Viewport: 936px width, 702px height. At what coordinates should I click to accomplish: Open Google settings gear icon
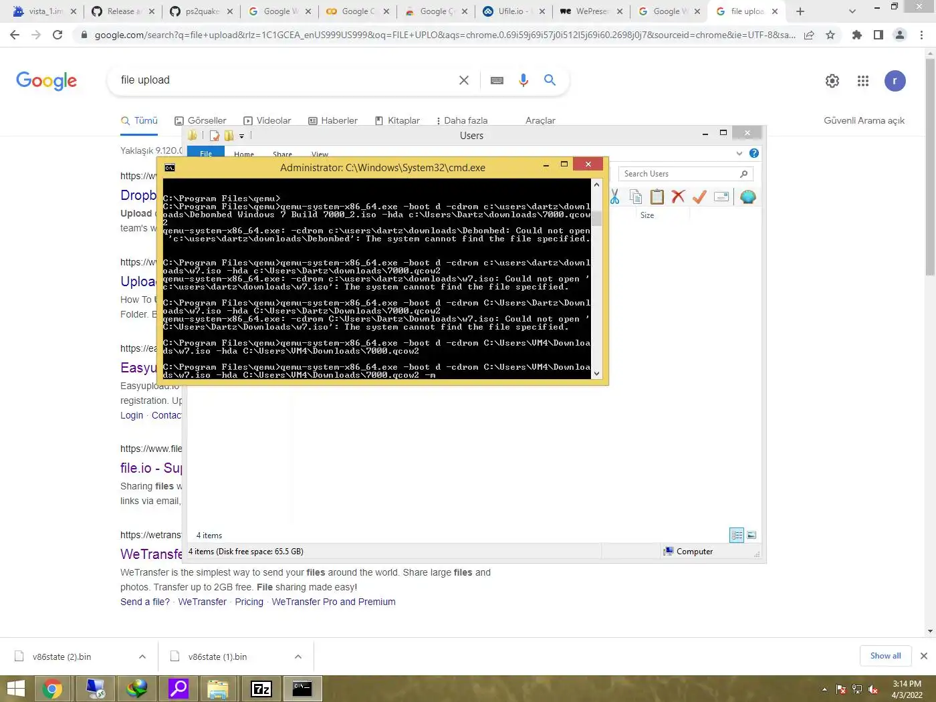click(832, 81)
